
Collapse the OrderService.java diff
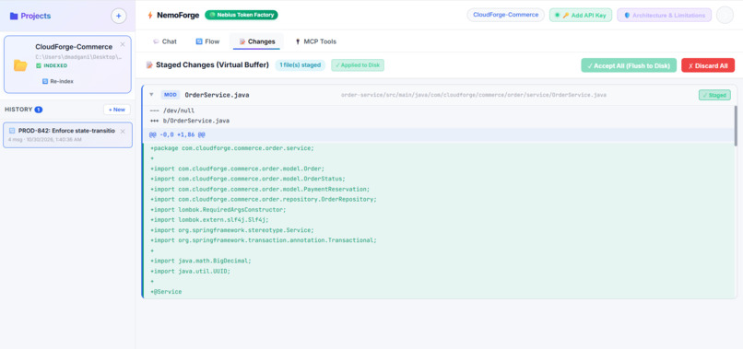pos(151,95)
